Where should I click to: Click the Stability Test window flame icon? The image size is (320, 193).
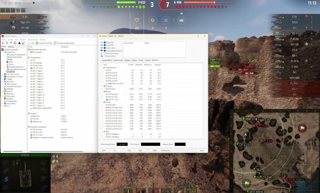coord(100,36)
